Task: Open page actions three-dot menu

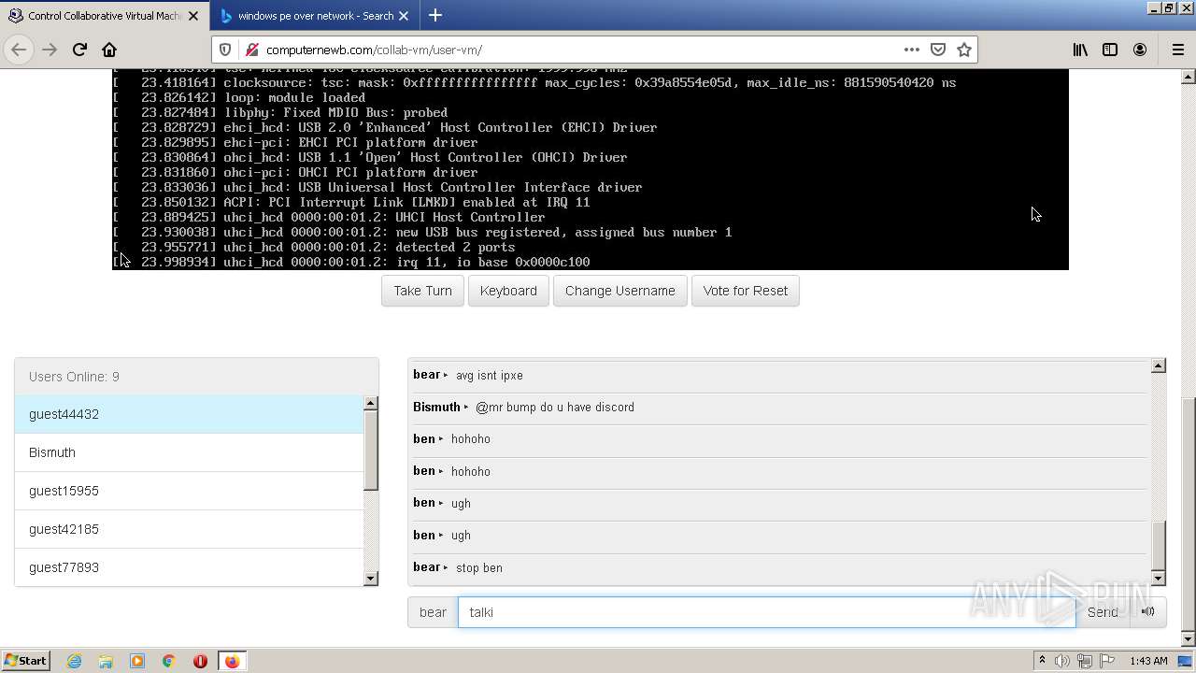Action: [911, 50]
